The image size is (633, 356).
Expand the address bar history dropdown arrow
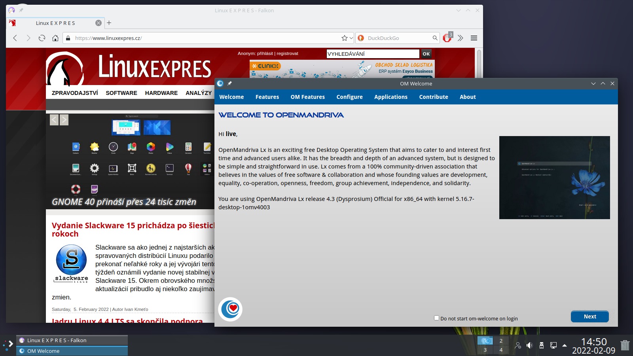tap(351, 38)
